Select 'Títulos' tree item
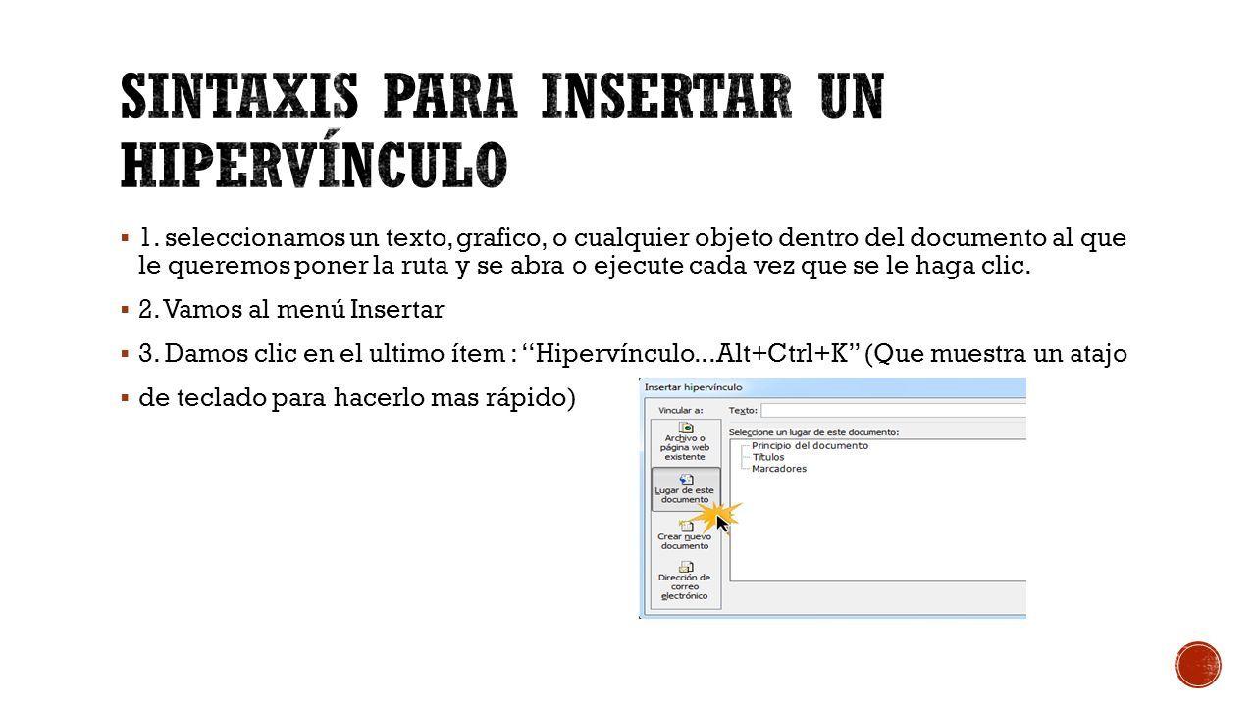 pos(768,457)
